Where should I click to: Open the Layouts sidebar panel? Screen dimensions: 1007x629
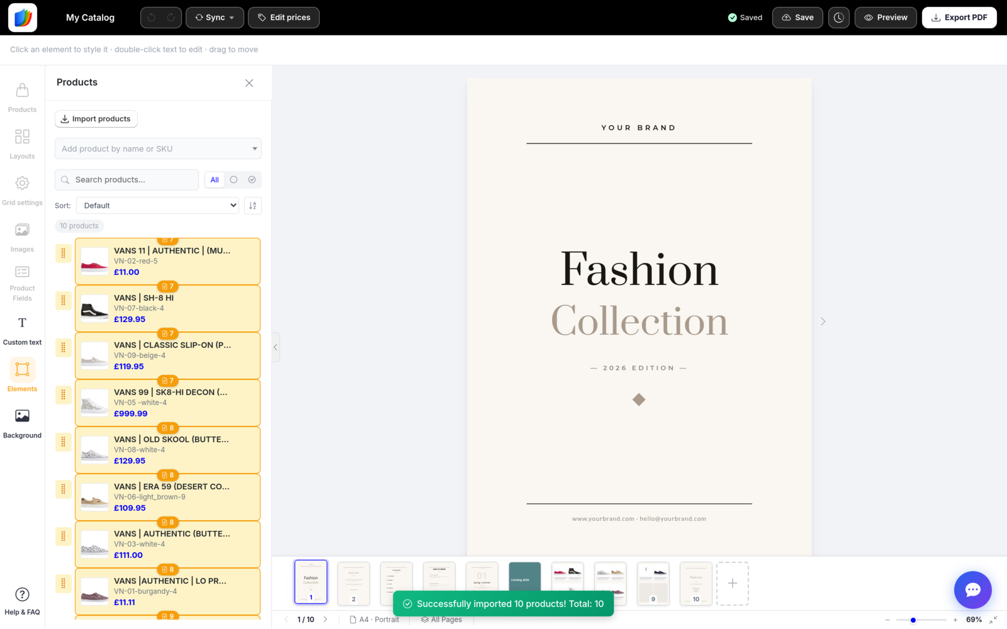(22, 144)
